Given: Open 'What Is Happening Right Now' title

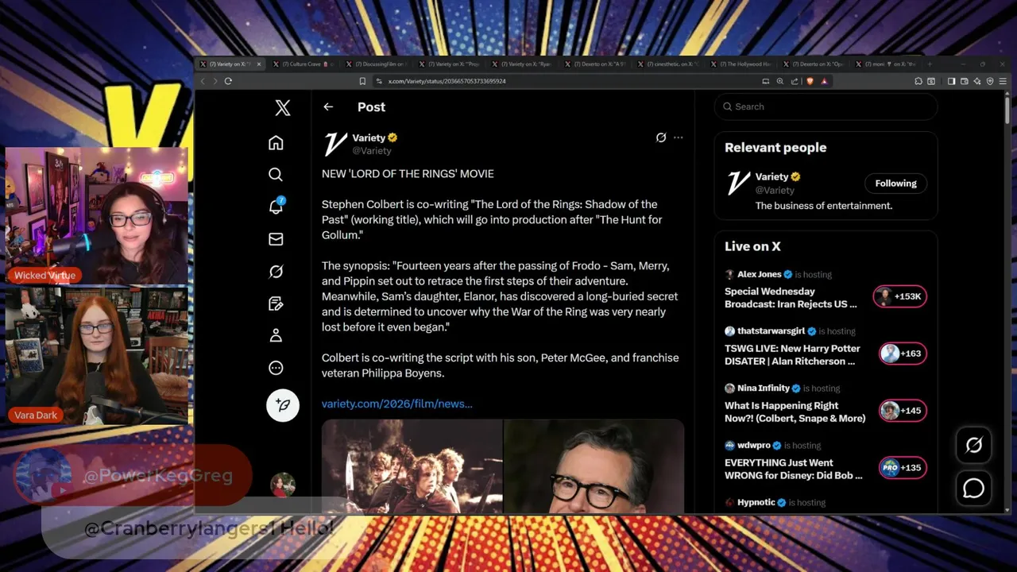Looking at the screenshot, I should click(x=795, y=412).
